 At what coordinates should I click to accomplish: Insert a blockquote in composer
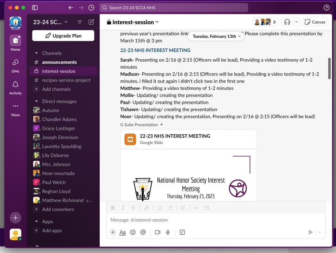click(183, 208)
